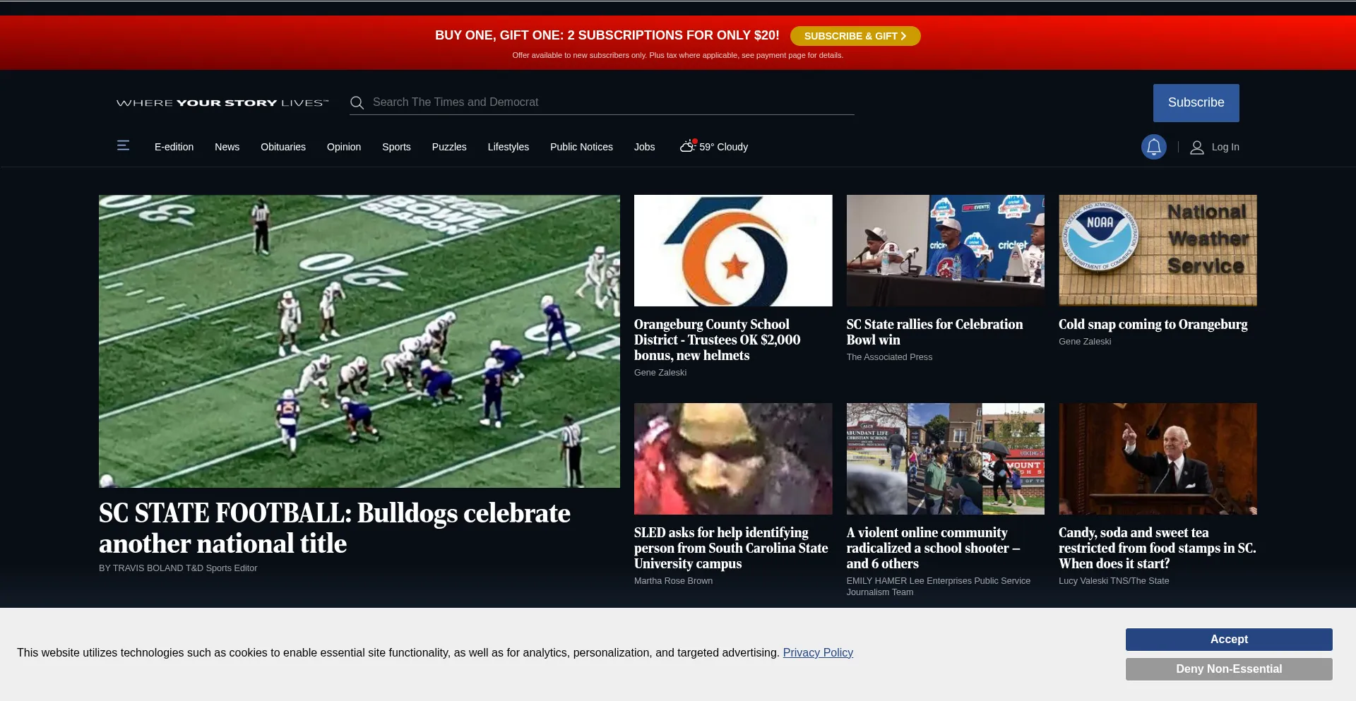Image resolution: width=1356 pixels, height=701 pixels.
Task: Click the Subscribe & Gift promo button
Action: pos(855,36)
